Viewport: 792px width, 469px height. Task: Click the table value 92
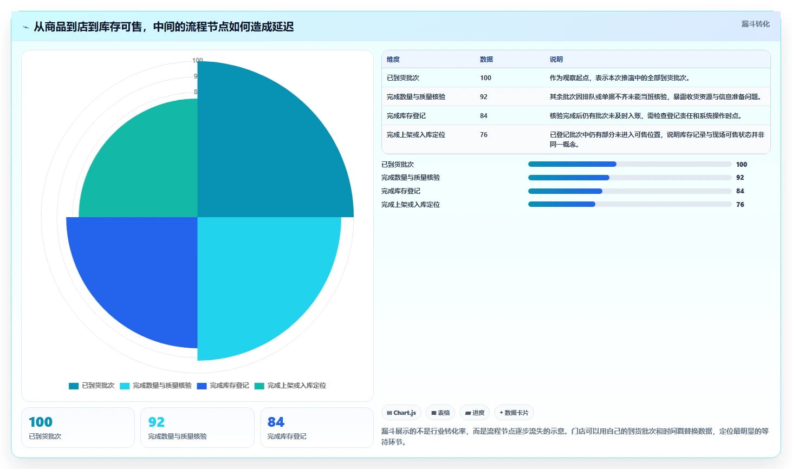click(484, 97)
